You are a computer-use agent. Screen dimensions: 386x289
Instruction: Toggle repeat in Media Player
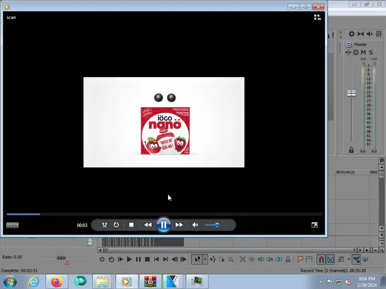(x=116, y=225)
